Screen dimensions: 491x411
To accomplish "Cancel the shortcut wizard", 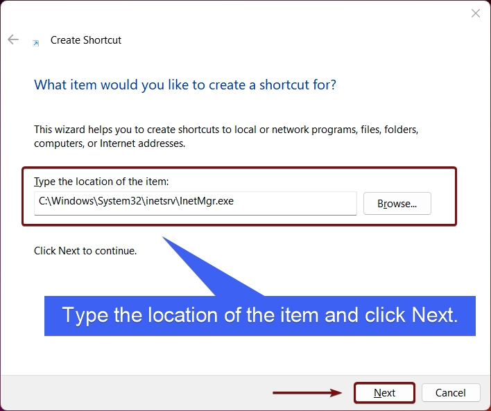I will pyautogui.click(x=450, y=392).
